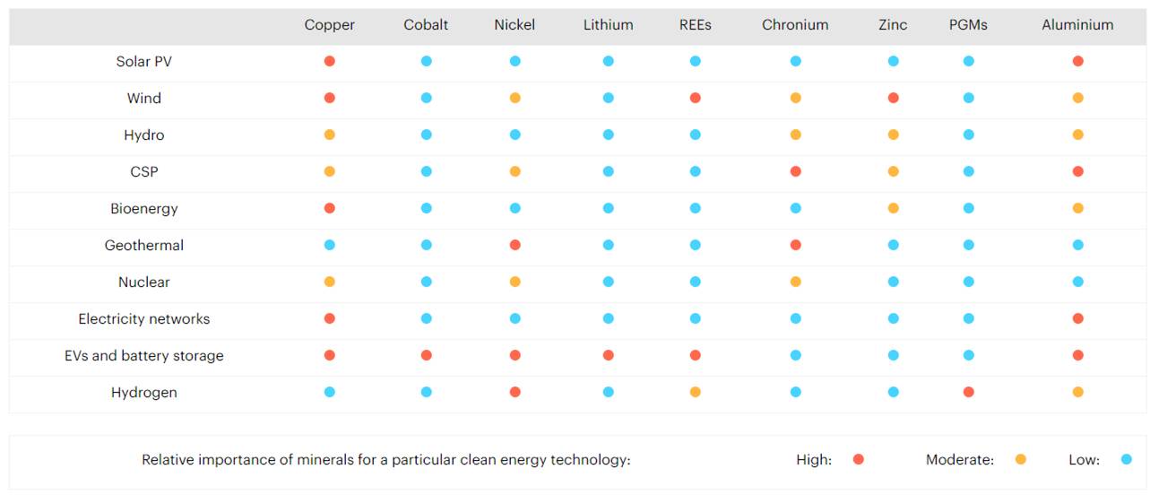The image size is (1159, 495).
Task: Click the Copper column header
Action: tap(330, 25)
